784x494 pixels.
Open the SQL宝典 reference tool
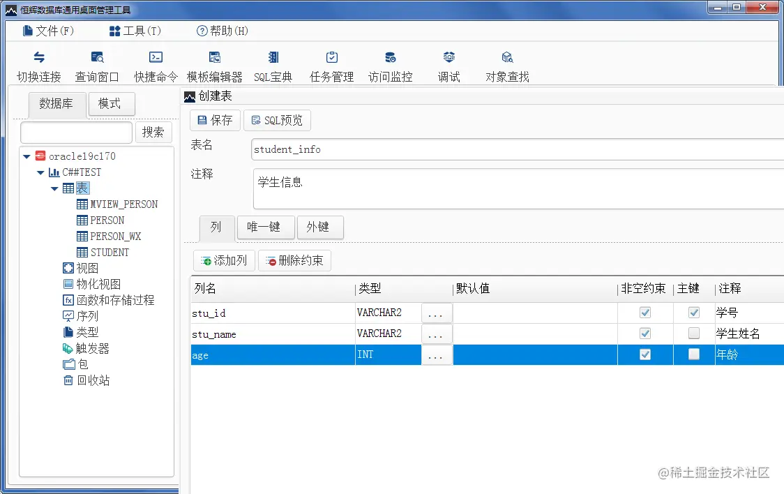[273, 67]
